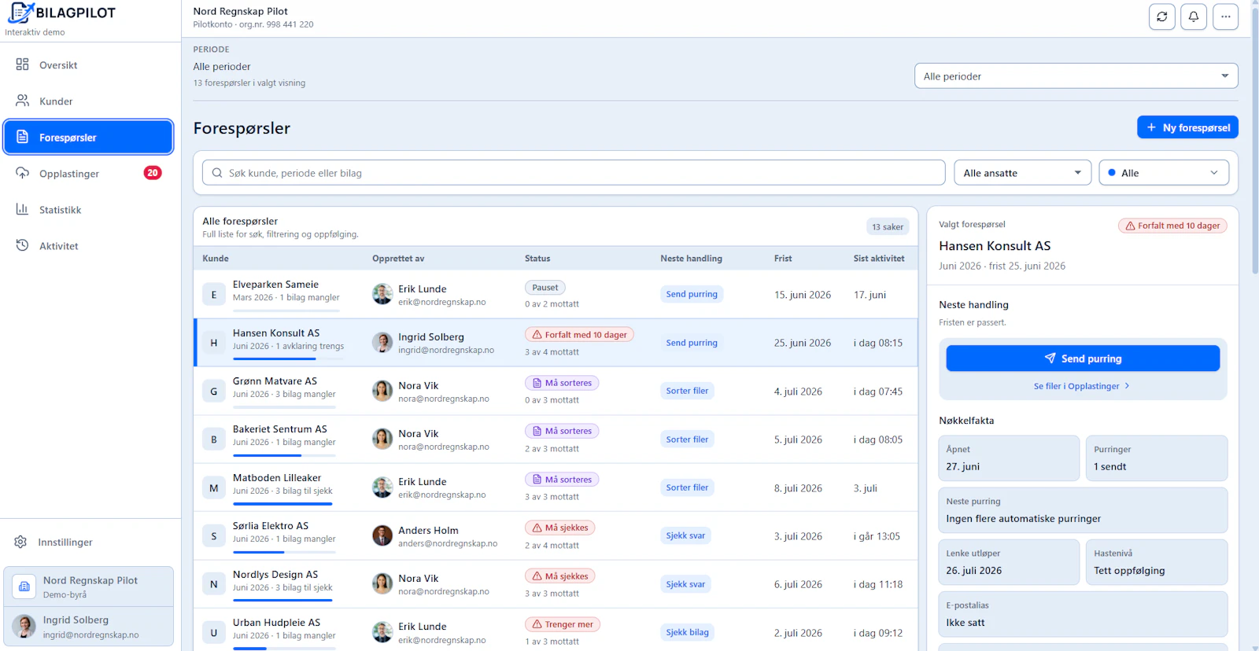Image resolution: width=1259 pixels, height=651 pixels.
Task: Click Forfalt med 10 dager badge in table
Action: click(x=579, y=334)
